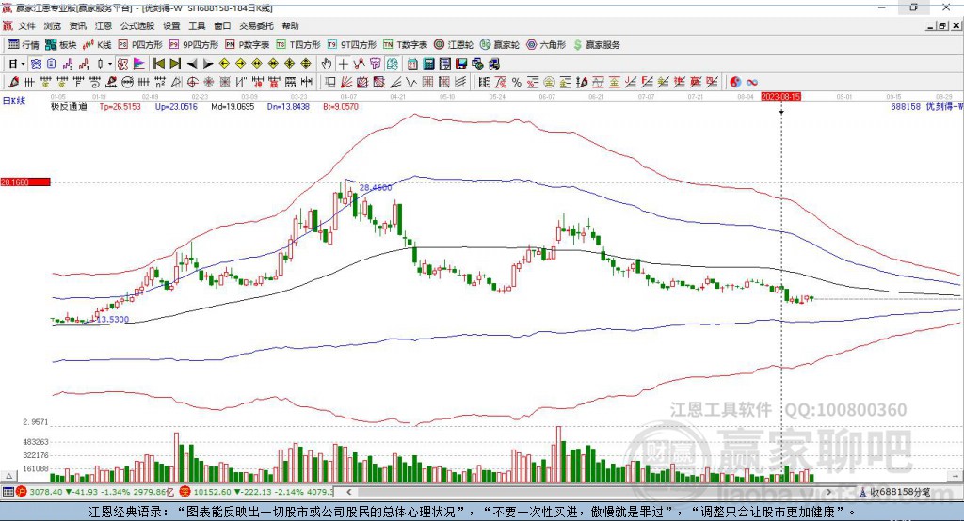Step chart left with black arrow
The width and height of the screenshot is (964, 521).
coord(192,64)
